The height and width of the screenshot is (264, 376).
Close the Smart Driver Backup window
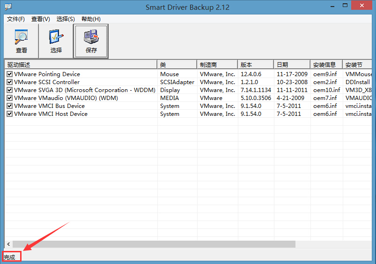(361, 5)
